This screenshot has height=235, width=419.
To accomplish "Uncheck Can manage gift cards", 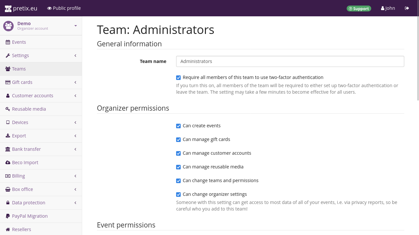I will (x=178, y=140).
